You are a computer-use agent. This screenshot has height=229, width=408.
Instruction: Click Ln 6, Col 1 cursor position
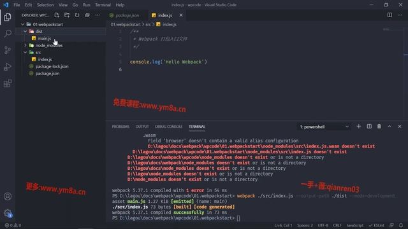(283, 225)
